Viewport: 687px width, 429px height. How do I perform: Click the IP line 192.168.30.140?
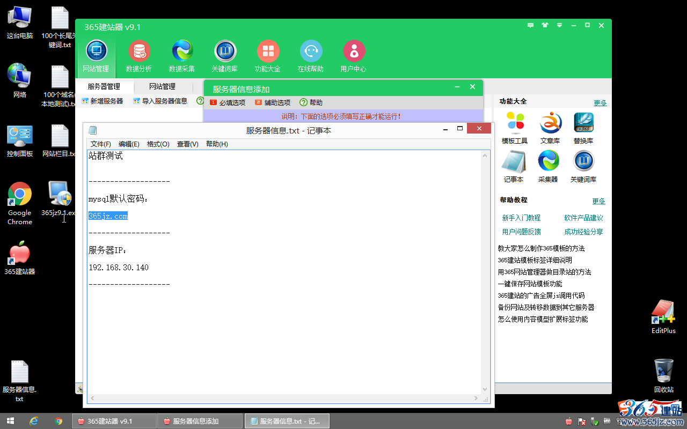[x=119, y=268]
